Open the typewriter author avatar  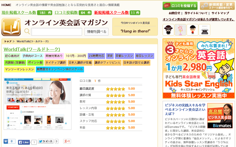(x=204, y=30)
